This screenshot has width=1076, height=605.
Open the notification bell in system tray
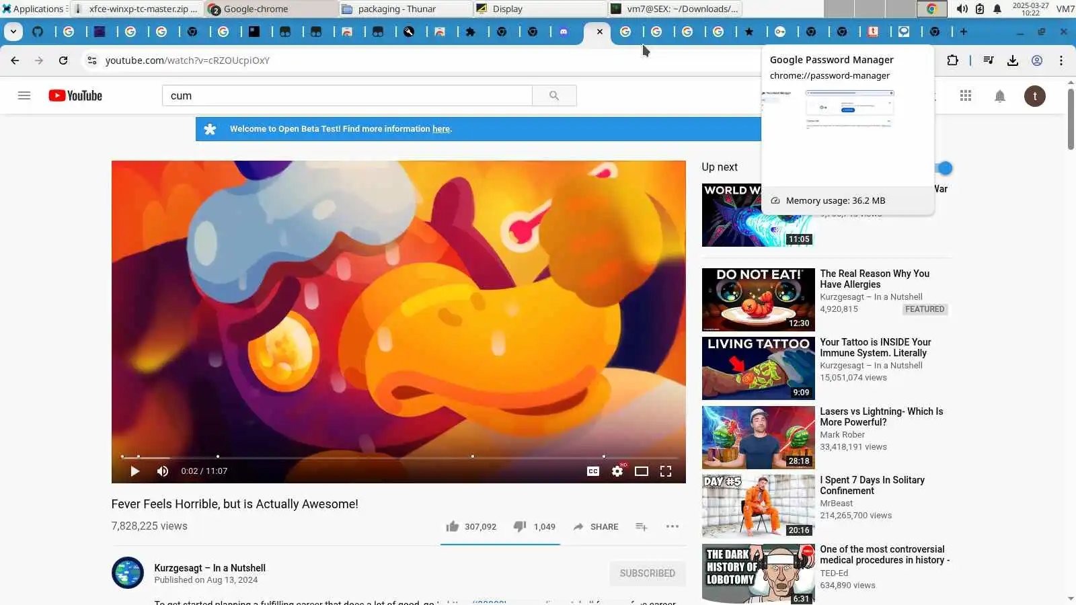[997, 9]
